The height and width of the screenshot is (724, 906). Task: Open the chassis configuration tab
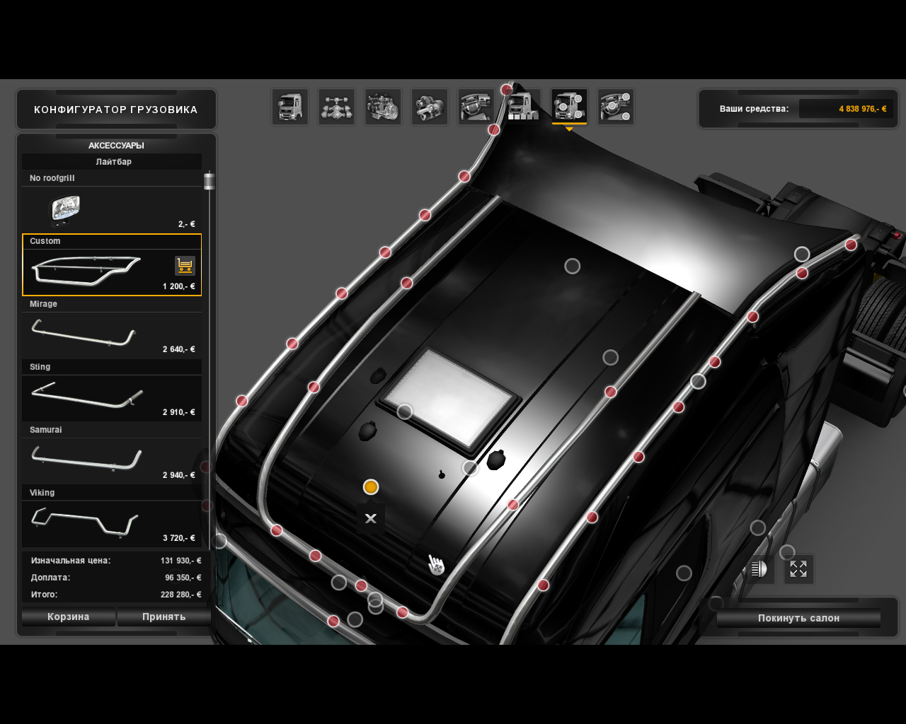[x=337, y=107]
